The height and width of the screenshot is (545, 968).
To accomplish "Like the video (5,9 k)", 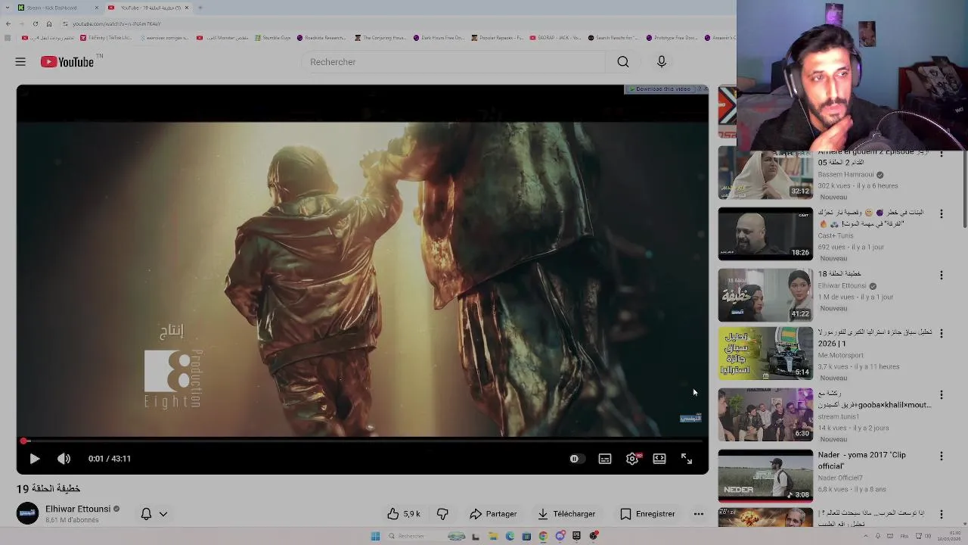I will [x=403, y=514].
